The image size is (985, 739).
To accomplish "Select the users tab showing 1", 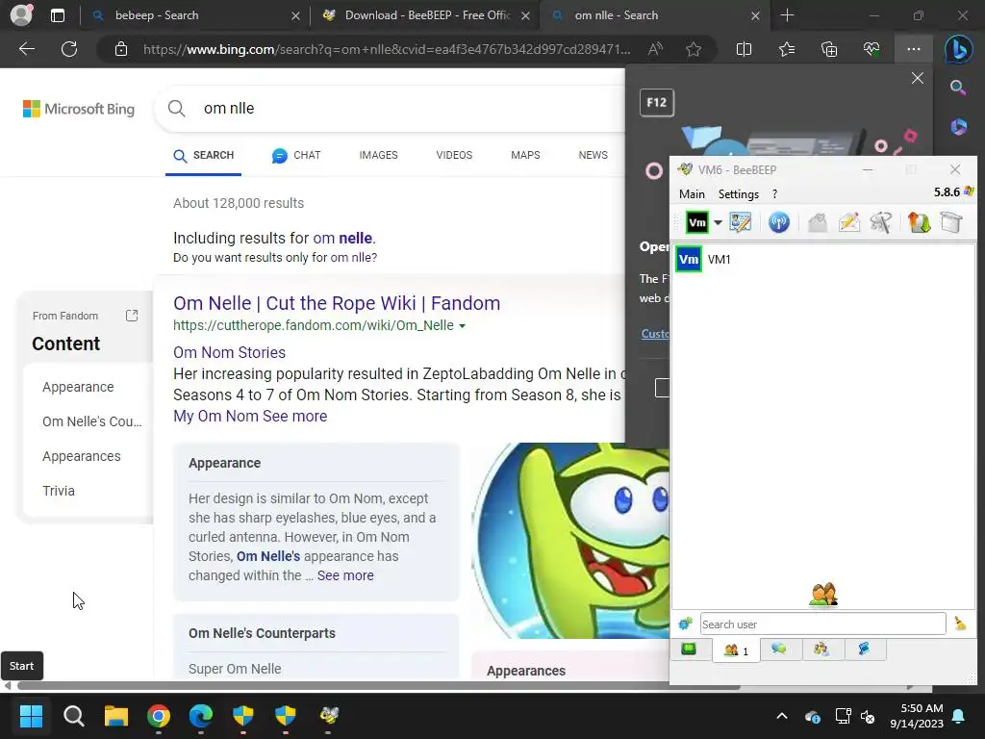I will (x=736, y=650).
